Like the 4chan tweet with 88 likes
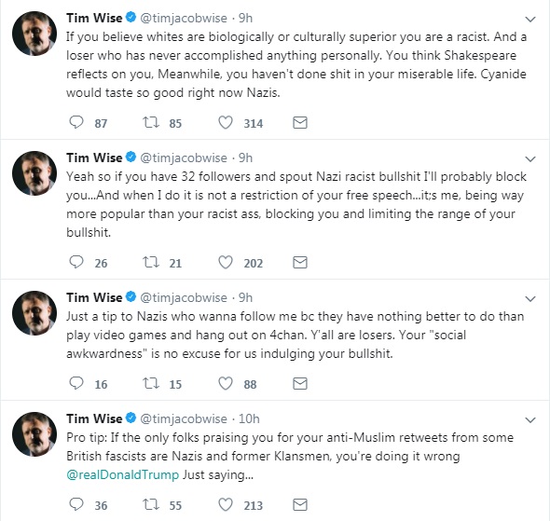The height and width of the screenshot is (521, 550). click(226, 383)
